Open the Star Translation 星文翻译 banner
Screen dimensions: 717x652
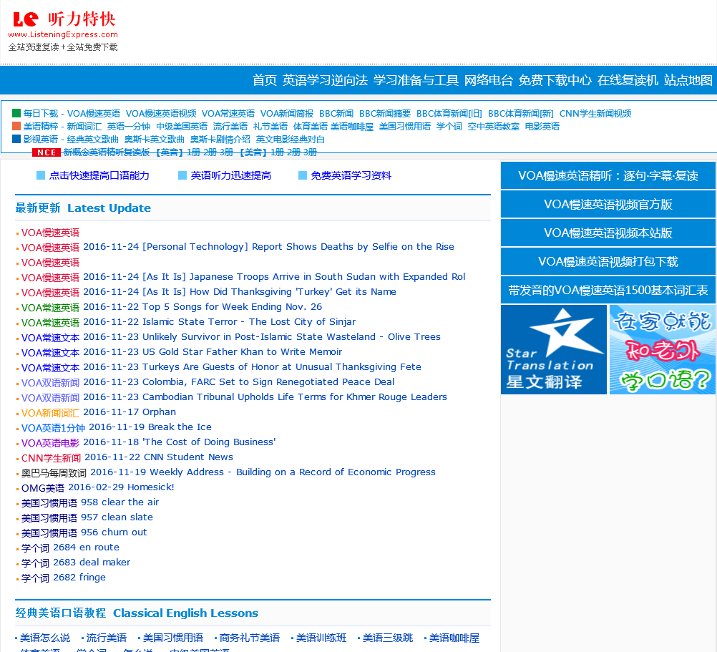coord(553,349)
